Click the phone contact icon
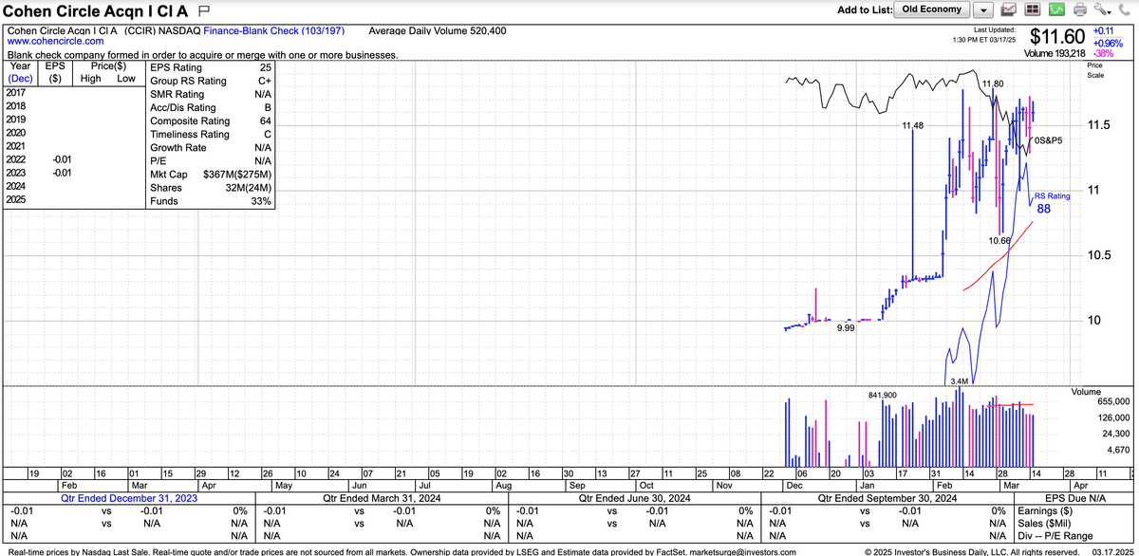Screen dimensions: 1139x556 (1123, 10)
